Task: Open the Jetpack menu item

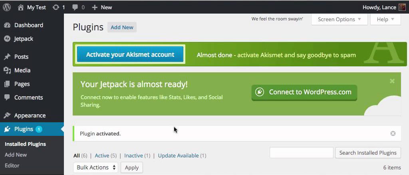Action: 24,39
